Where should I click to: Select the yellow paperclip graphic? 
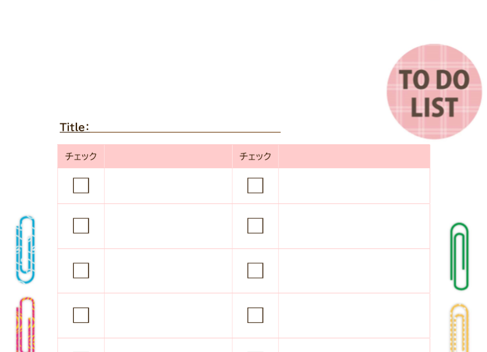tap(459, 328)
